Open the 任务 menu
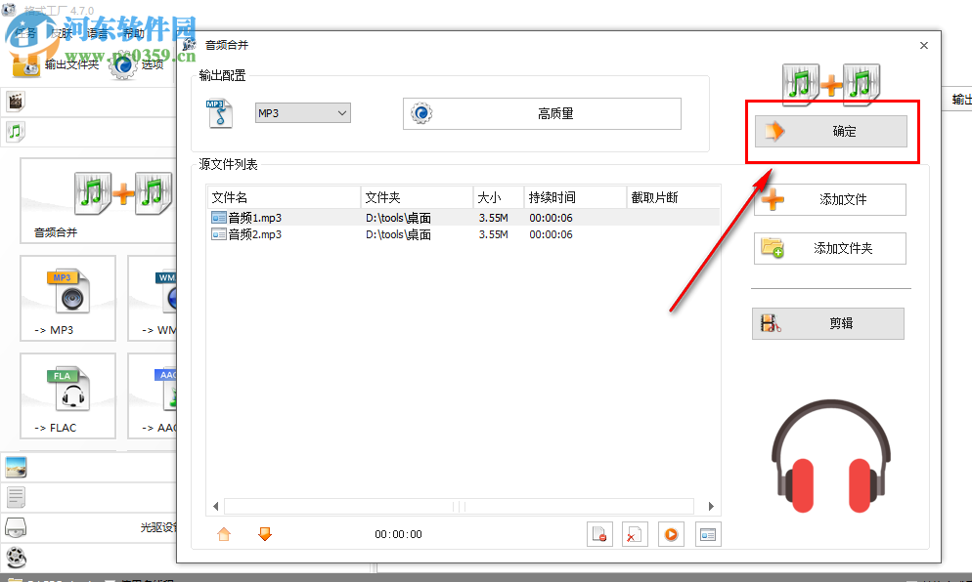The width and height of the screenshot is (972, 582). 25,32
